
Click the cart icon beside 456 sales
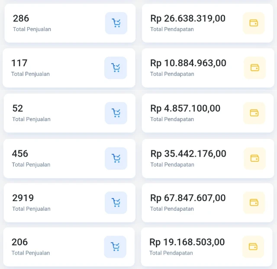click(x=116, y=158)
